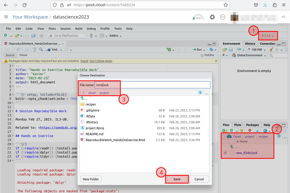Print the current file from the toolbar
The image size is (290, 193).
42,36
